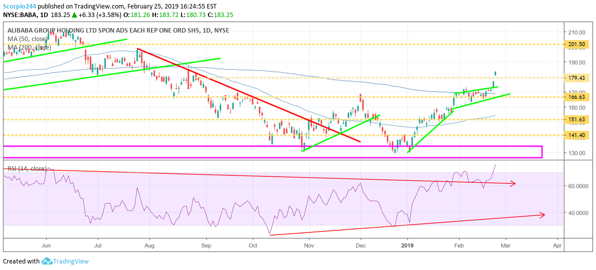Viewport: 596px width, 270px height.
Task: Select the NYSE:BABA ticker symbol text
Action: point(19,15)
